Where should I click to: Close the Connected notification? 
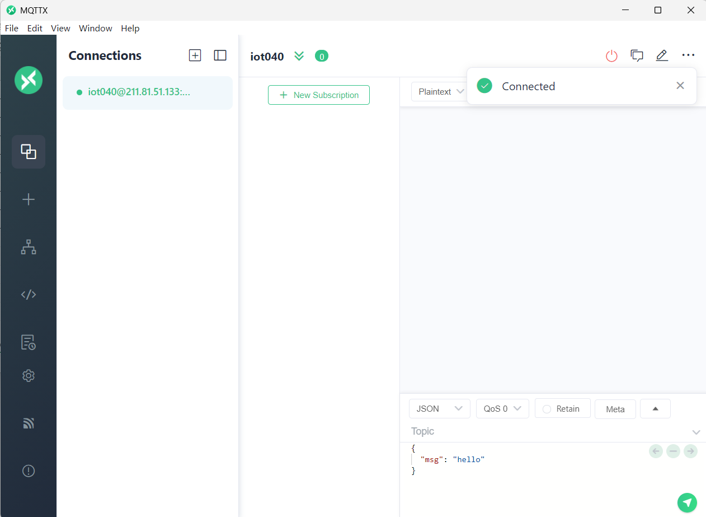coord(680,86)
